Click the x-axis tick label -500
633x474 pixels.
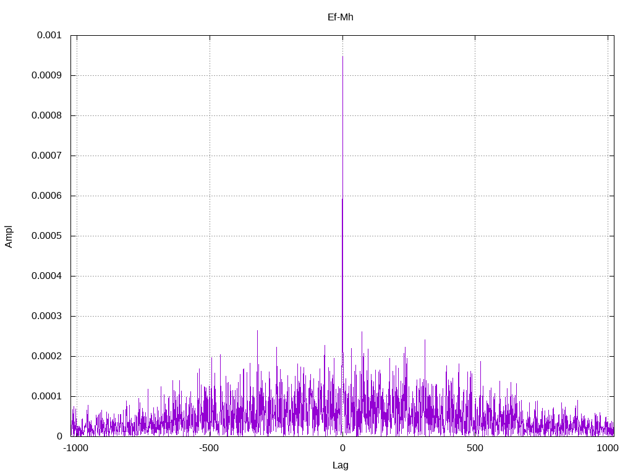(x=209, y=448)
